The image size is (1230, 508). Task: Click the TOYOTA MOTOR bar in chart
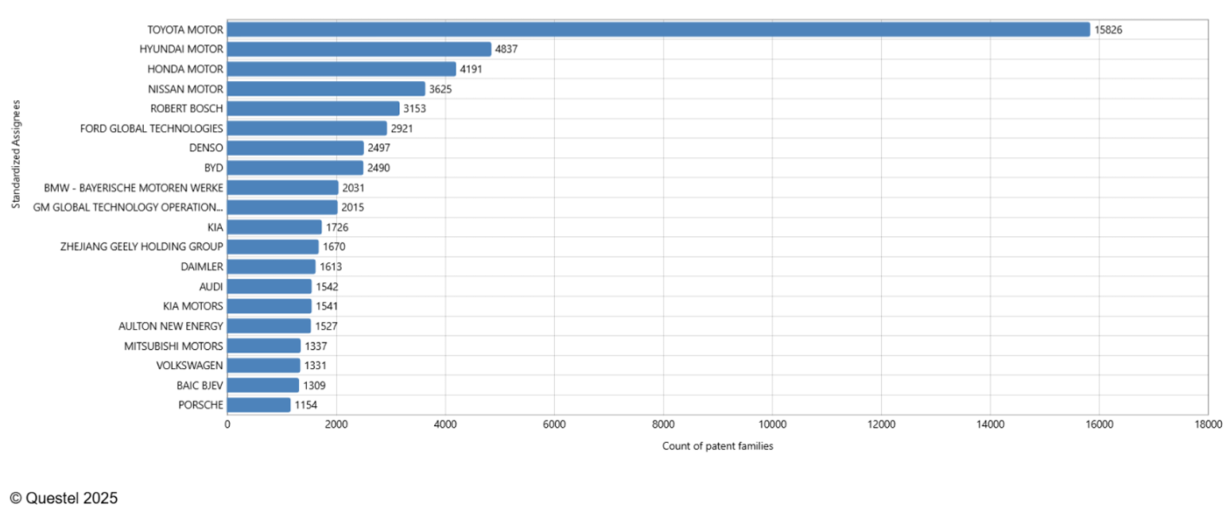pos(658,29)
